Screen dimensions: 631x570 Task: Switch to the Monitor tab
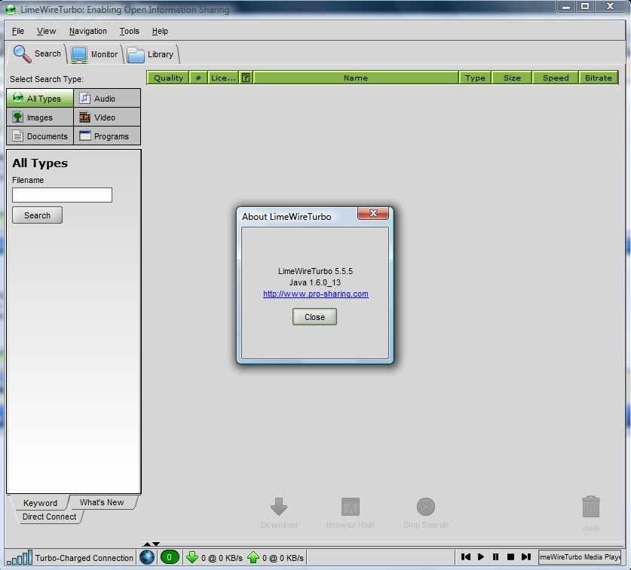click(94, 54)
